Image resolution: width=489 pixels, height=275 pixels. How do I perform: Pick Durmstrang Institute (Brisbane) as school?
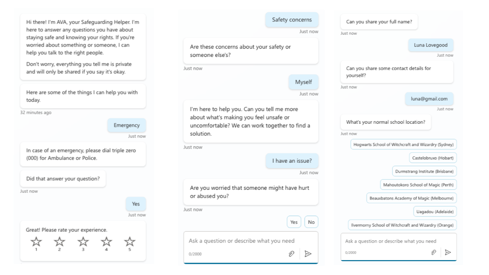tap(424, 171)
